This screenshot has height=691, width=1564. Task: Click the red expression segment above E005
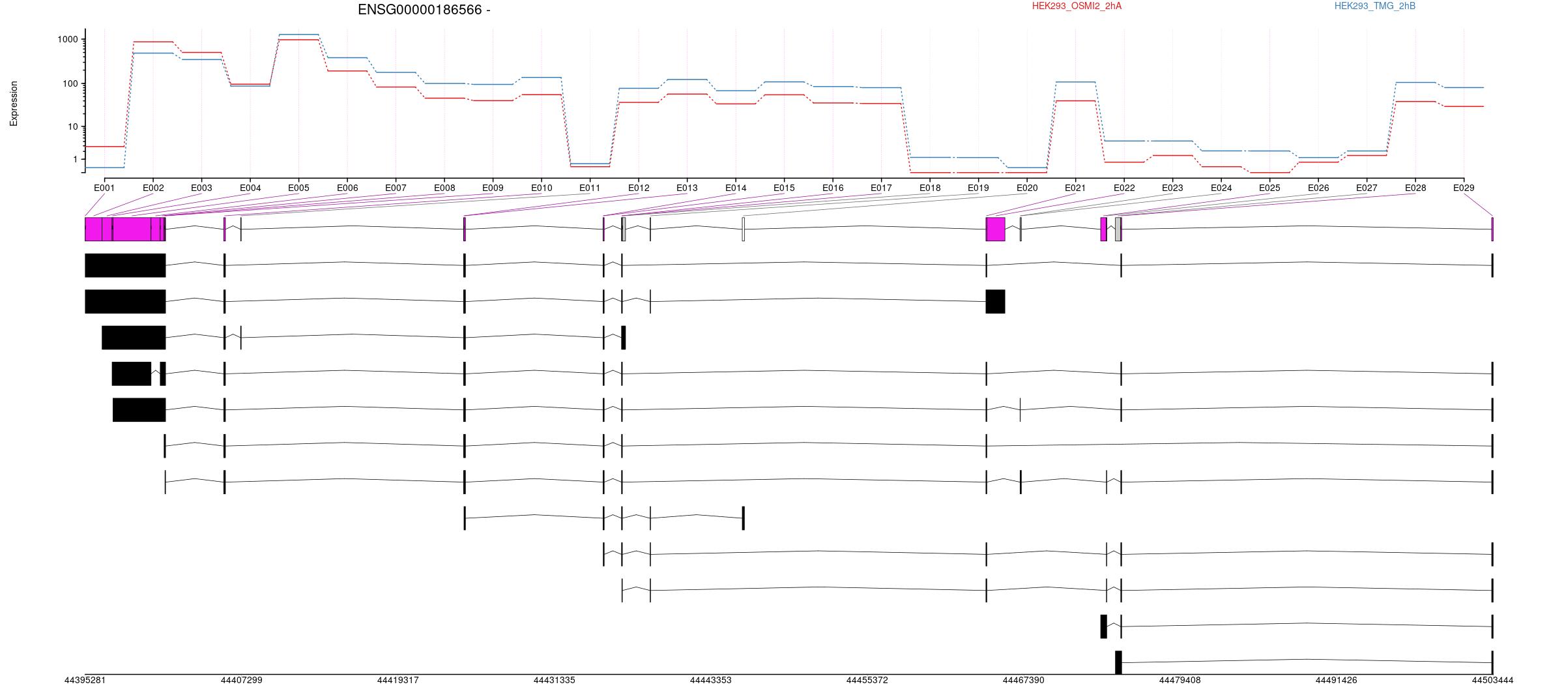click(298, 40)
